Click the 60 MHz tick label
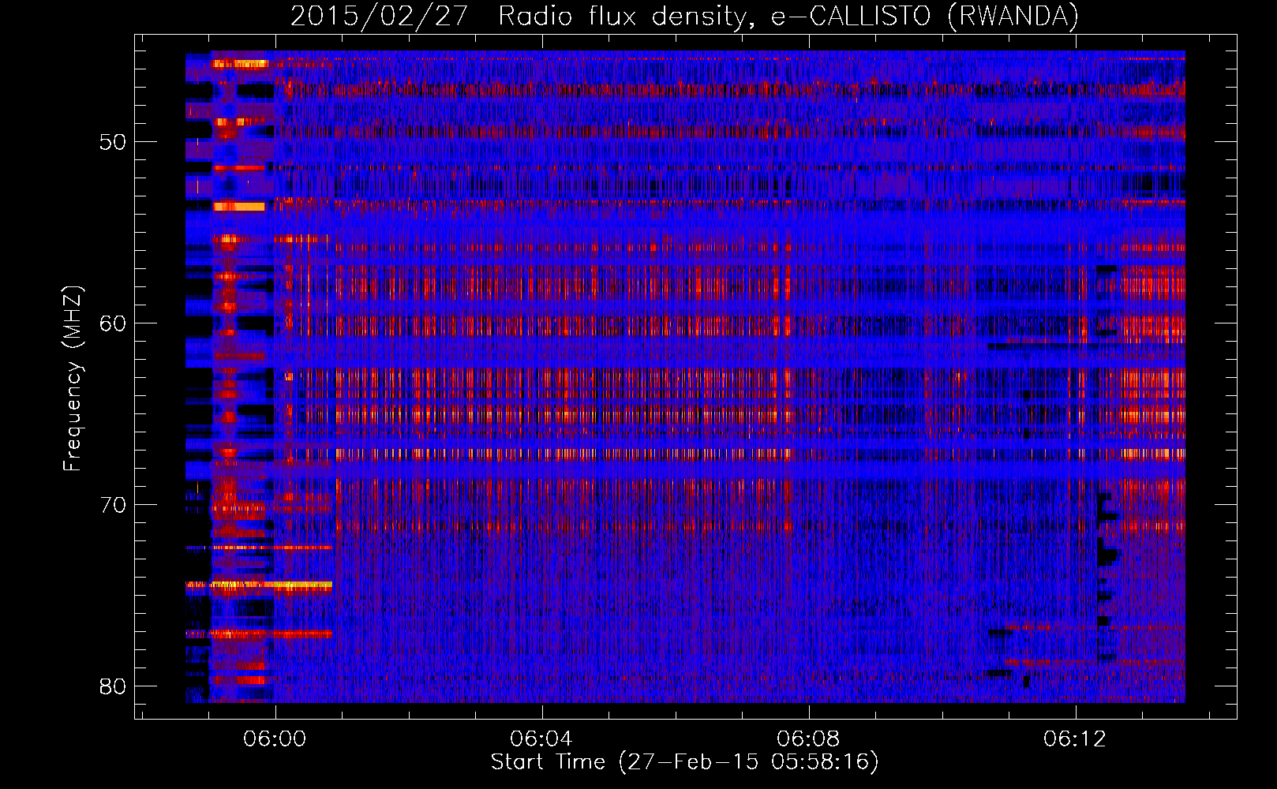The image size is (1277, 789). click(113, 323)
